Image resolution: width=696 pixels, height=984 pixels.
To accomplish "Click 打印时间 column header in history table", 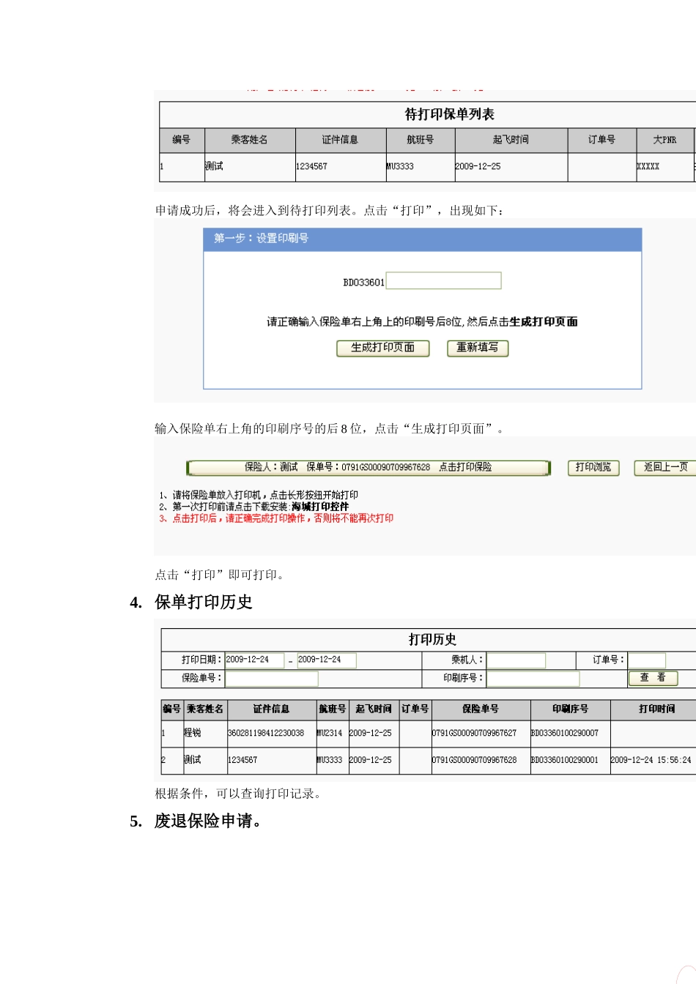I will 656,709.
